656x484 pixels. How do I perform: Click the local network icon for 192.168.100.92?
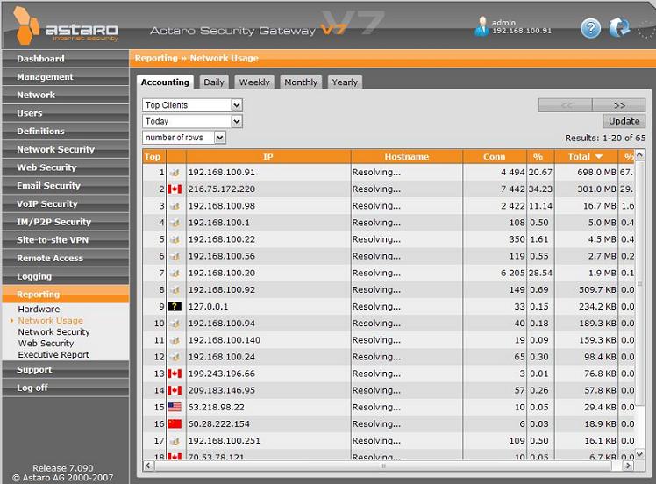[175, 289]
